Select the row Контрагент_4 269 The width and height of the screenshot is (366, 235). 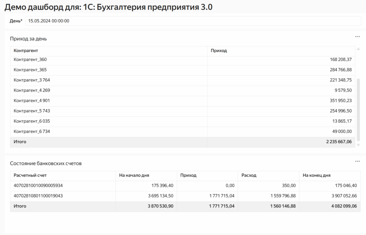click(183, 90)
